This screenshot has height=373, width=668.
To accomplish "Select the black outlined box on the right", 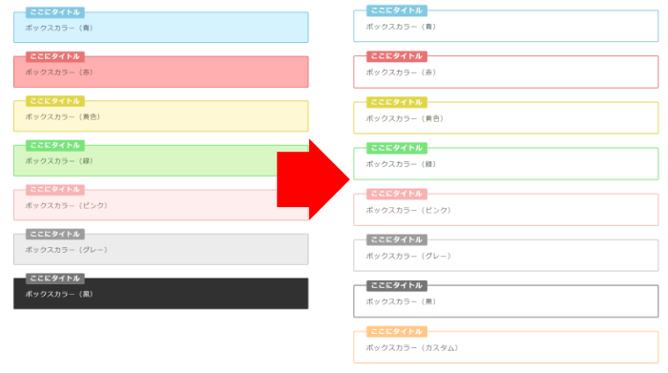I will coord(506,301).
